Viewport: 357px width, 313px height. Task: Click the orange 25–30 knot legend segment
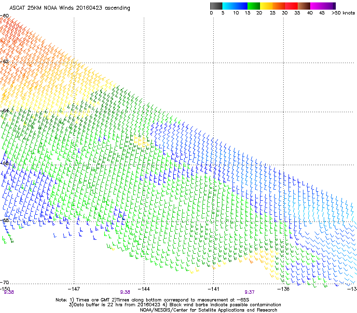click(x=279, y=6)
